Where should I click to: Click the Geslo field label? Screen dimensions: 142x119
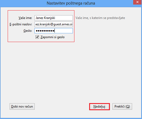coord(28,31)
